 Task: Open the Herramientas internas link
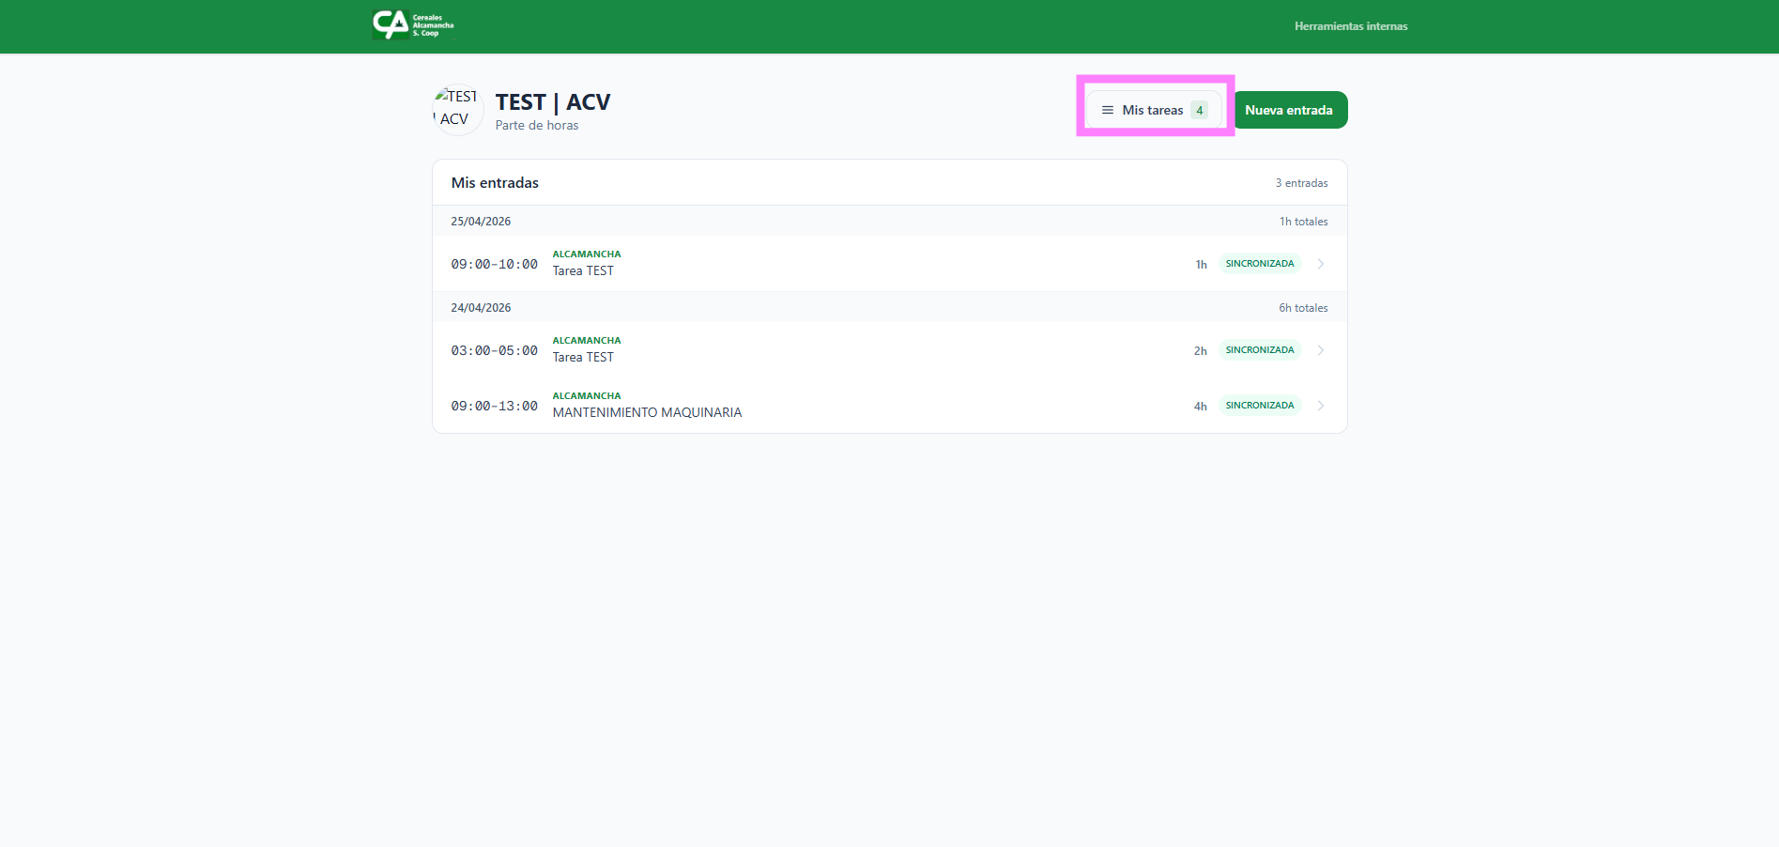(1350, 26)
